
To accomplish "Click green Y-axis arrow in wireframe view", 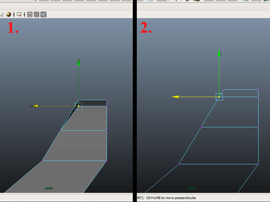I will (x=219, y=53).
